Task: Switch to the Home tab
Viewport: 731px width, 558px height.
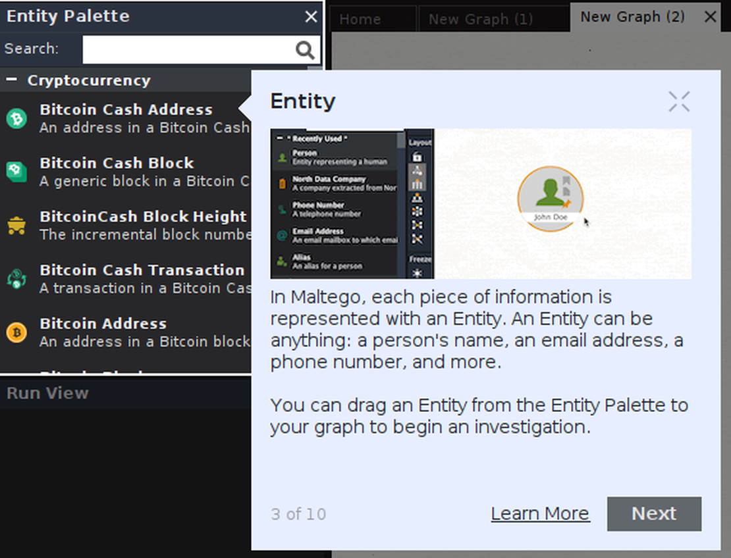Action: [360, 19]
